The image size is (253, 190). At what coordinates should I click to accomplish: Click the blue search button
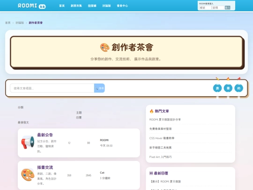pos(99,88)
